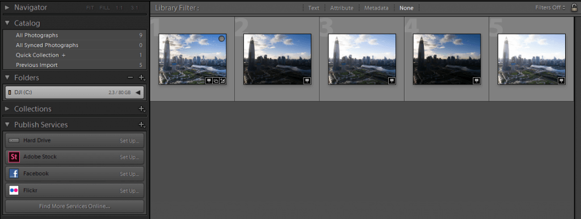This screenshot has width=581, height=219.
Task: Expand the Collections panel
Action: (x=7, y=109)
